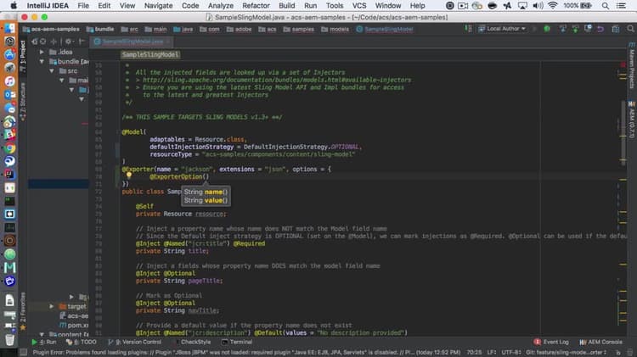This screenshot has height=357, width=637.
Task: Open the Structure tool window tab
Action: 23,102
